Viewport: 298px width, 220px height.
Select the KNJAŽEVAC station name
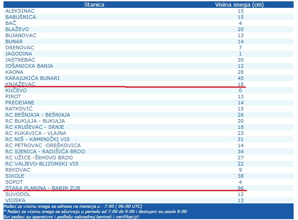coord(20,84)
